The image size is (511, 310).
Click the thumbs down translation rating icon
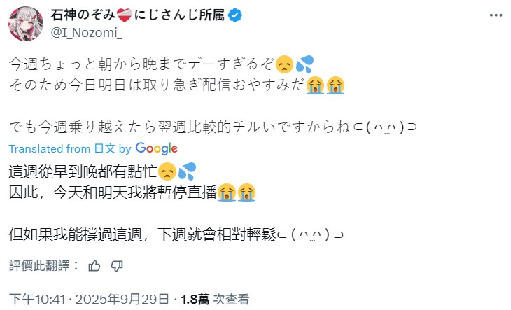click(x=117, y=265)
